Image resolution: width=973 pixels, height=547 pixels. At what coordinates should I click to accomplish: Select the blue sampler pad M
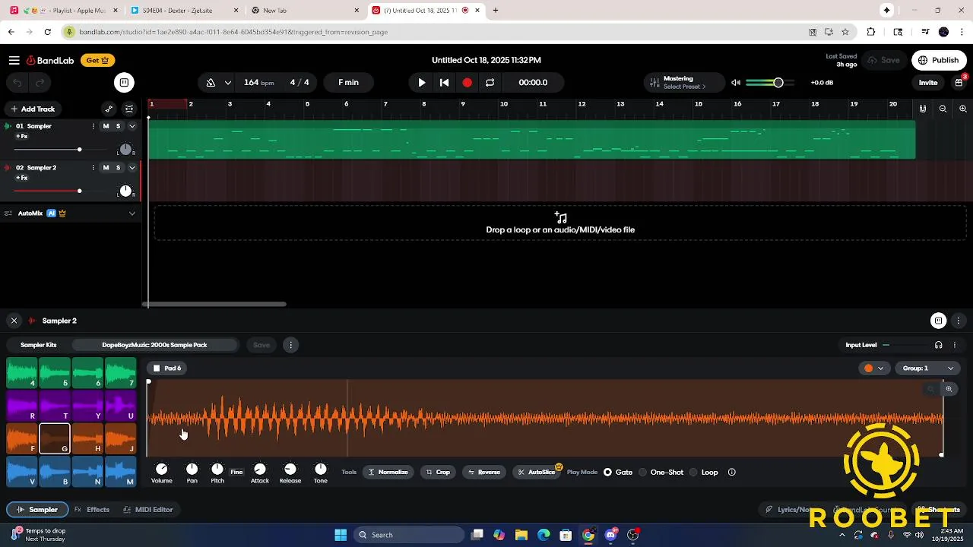[x=119, y=471]
